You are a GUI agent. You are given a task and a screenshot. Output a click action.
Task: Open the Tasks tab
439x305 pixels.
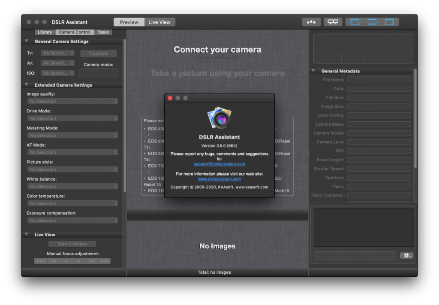point(103,32)
